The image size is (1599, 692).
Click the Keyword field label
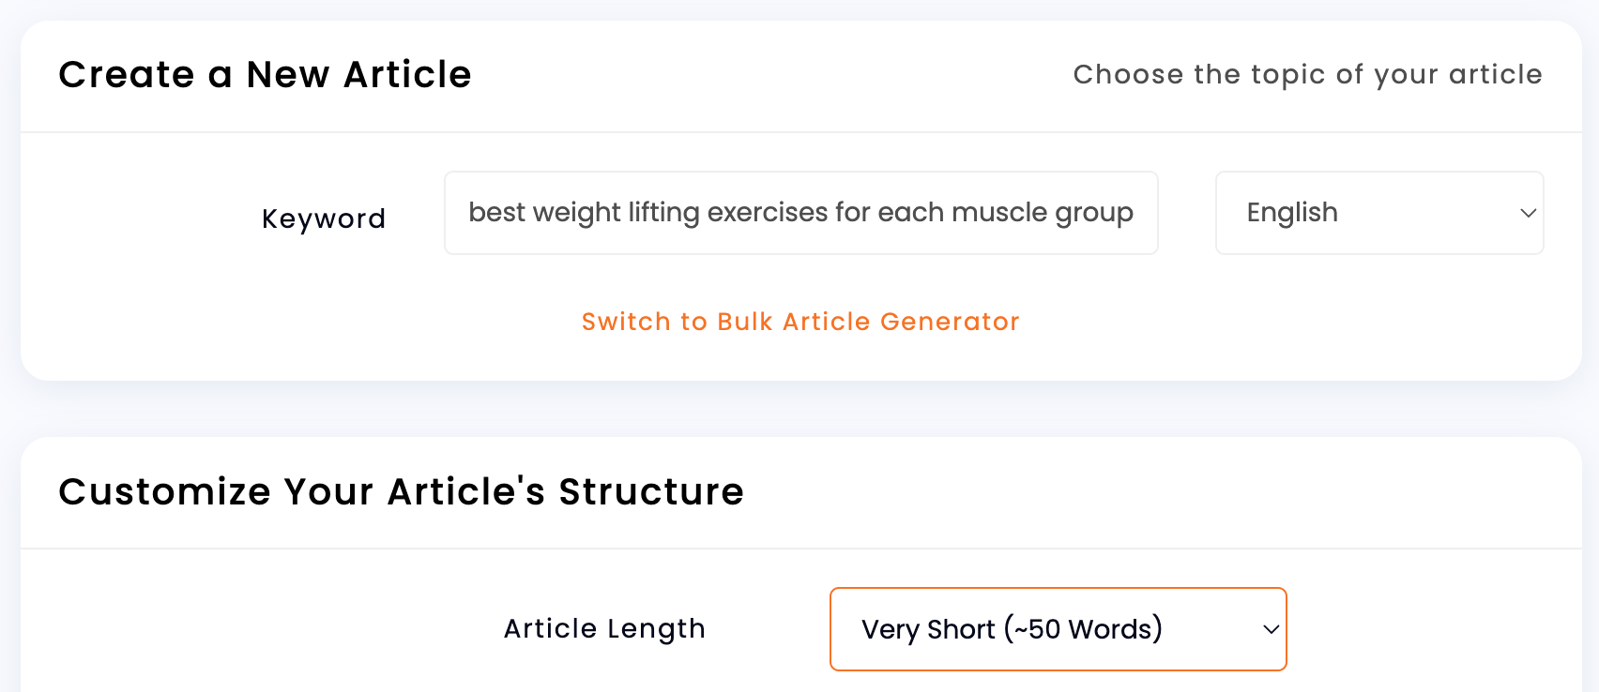tap(324, 218)
